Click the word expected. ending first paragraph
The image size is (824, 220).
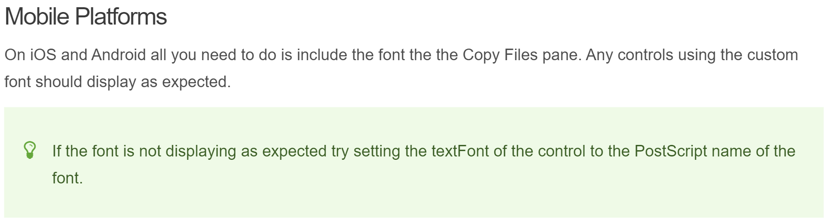tap(196, 82)
